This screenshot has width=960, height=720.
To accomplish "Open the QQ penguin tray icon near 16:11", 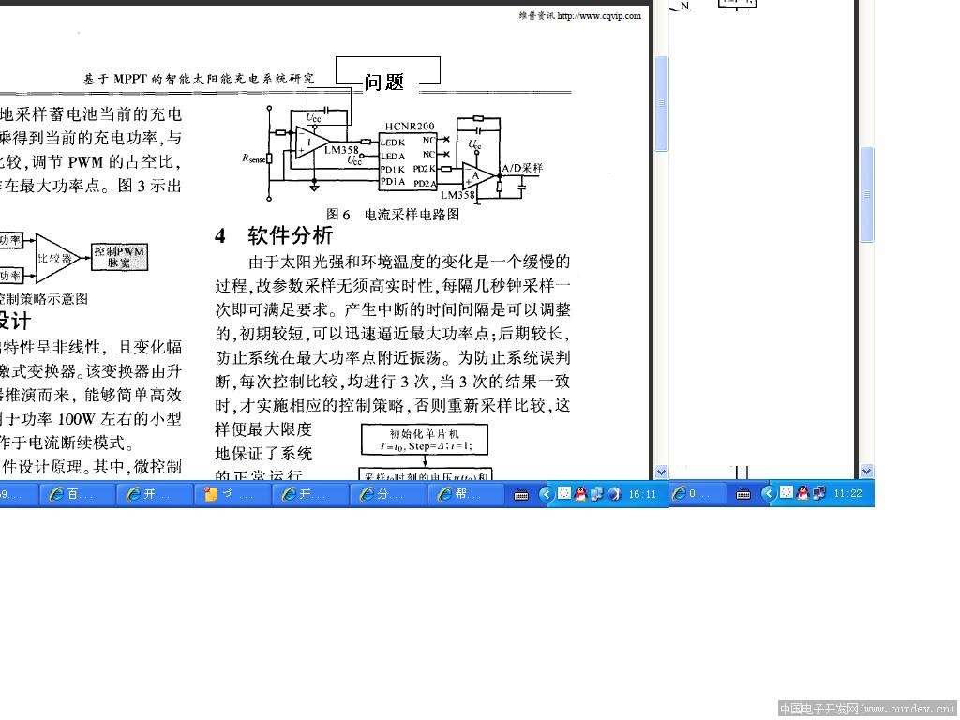I will (x=579, y=493).
